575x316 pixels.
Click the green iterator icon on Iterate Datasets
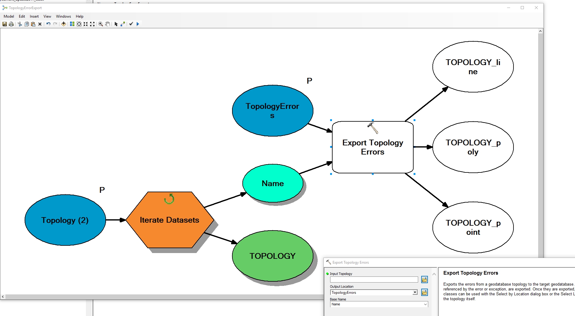[x=169, y=199]
